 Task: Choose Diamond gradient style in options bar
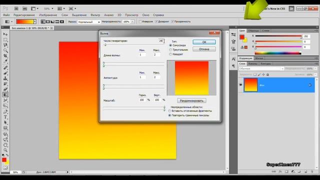[62, 21]
